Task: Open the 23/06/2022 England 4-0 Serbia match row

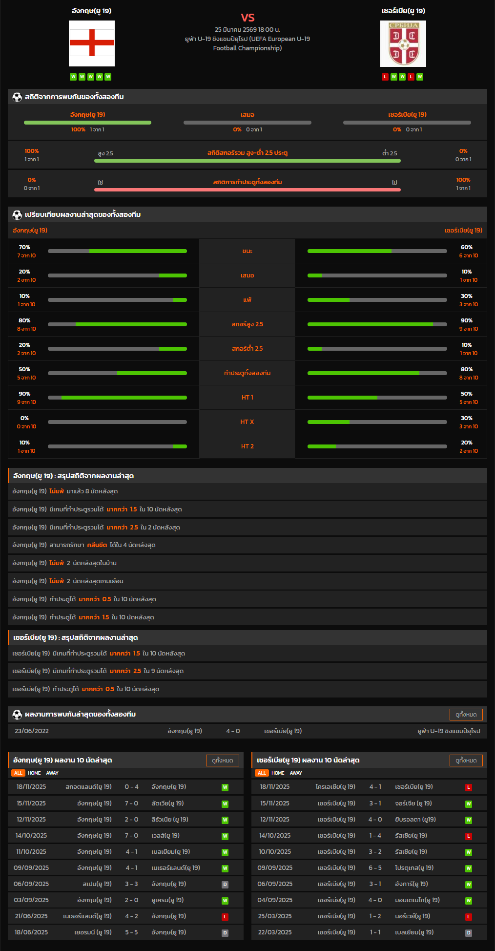Action: (x=247, y=731)
